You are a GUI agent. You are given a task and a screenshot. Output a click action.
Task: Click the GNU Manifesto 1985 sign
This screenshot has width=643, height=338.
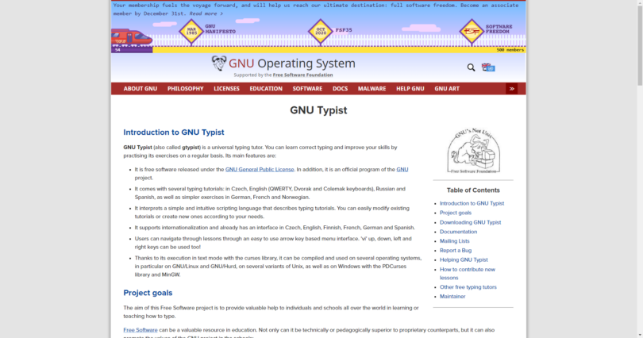[191, 32]
